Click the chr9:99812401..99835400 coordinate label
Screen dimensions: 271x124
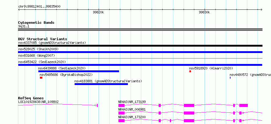[x=39, y=6]
